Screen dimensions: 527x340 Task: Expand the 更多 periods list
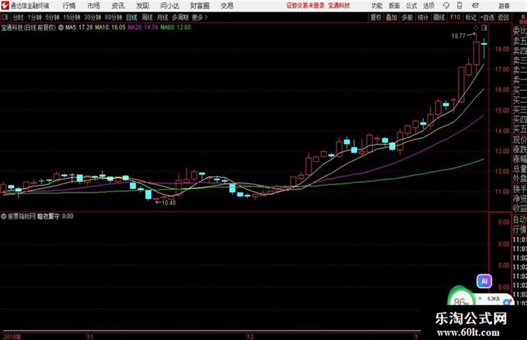tap(200, 17)
